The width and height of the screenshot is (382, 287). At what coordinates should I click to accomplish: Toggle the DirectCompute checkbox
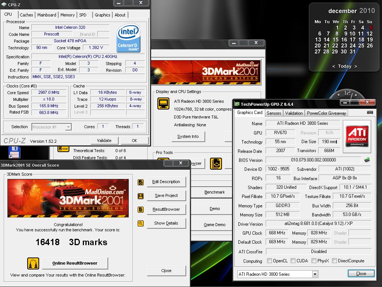334,260
